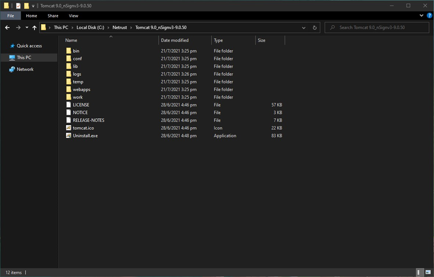Click the Application type cell
Viewport: 434px width, 277px height.
coord(225,136)
